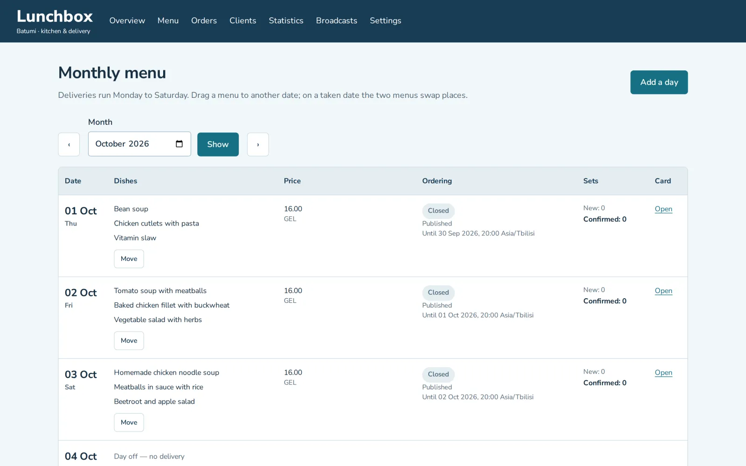Screen dimensions: 746x466
Task: Click 'Until 30 Sep 2026, 20:00 Asia/Tbilisi' text
Action: 478,233
